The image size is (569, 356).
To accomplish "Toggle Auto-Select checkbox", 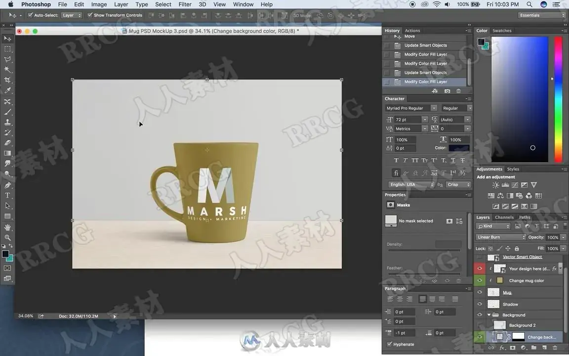I will (x=30, y=15).
